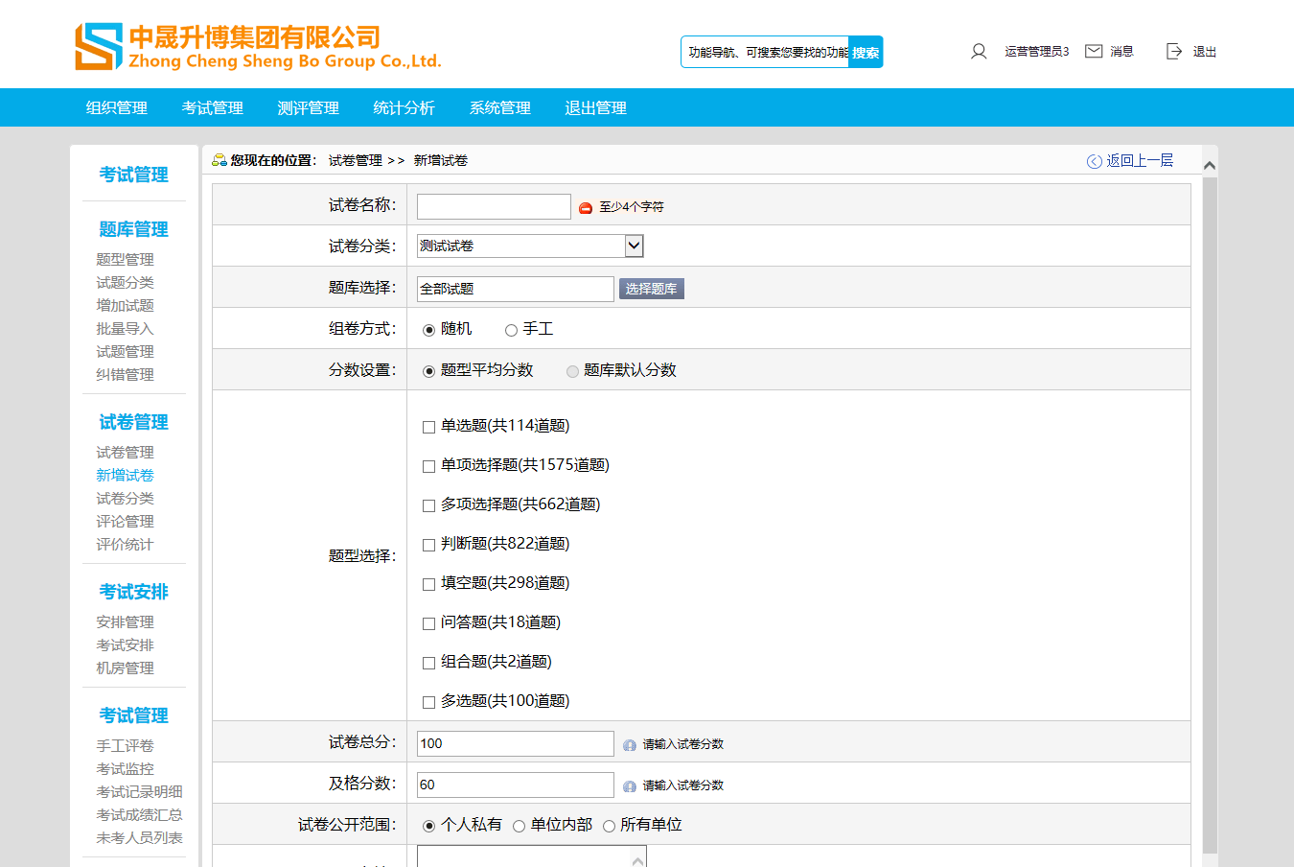The height and width of the screenshot is (867, 1294).
Task: Open 考试监控 in sidebar
Action: [x=125, y=769]
